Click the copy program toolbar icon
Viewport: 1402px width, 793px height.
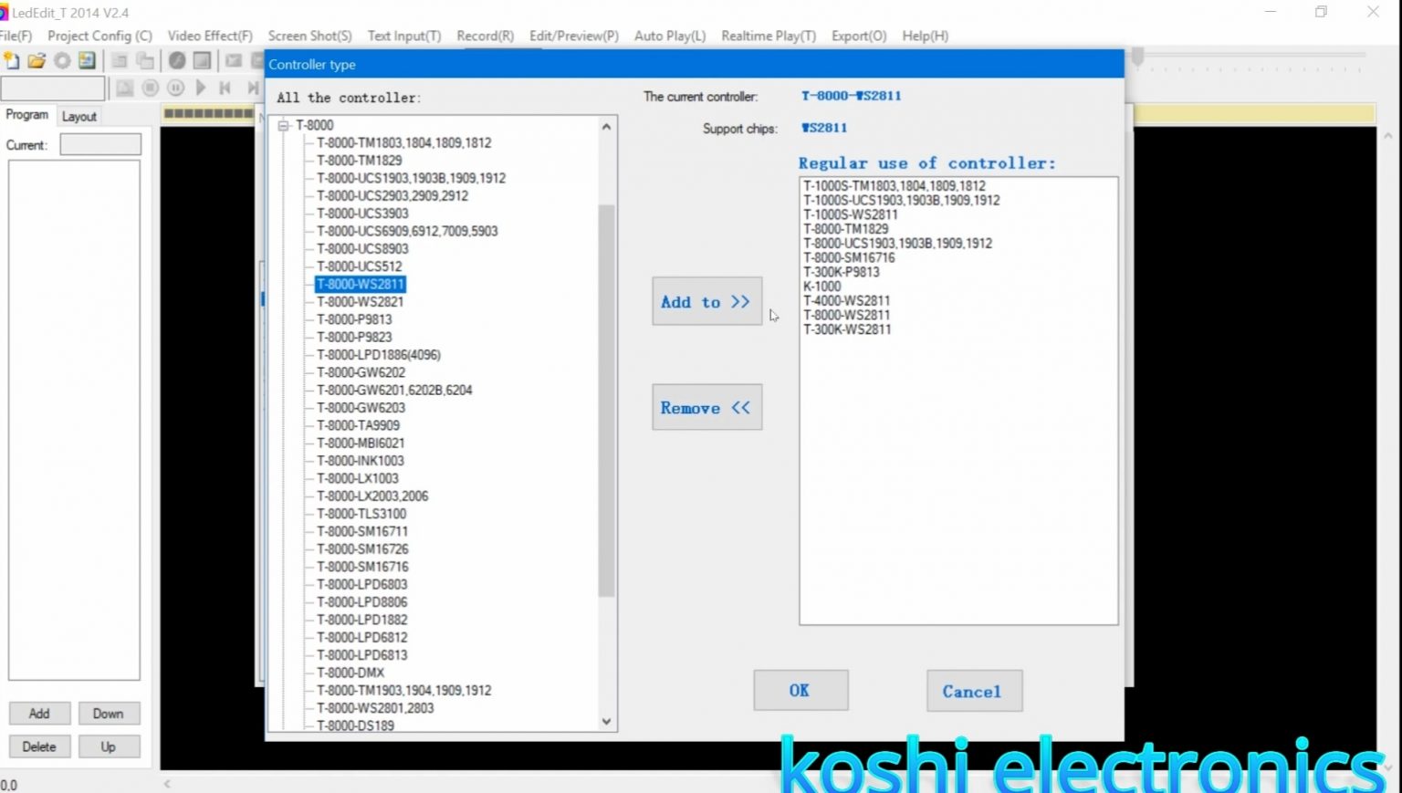146,61
